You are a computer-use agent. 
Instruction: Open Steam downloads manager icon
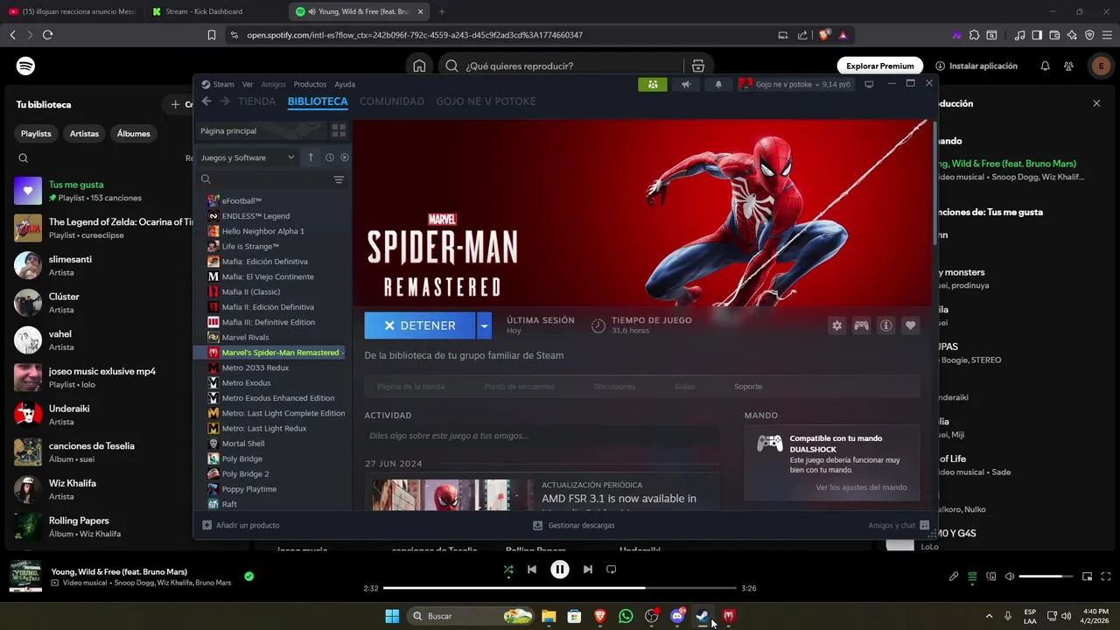coord(538,525)
